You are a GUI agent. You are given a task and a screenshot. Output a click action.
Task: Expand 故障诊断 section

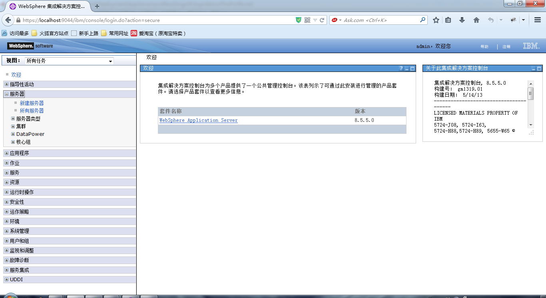point(6,260)
